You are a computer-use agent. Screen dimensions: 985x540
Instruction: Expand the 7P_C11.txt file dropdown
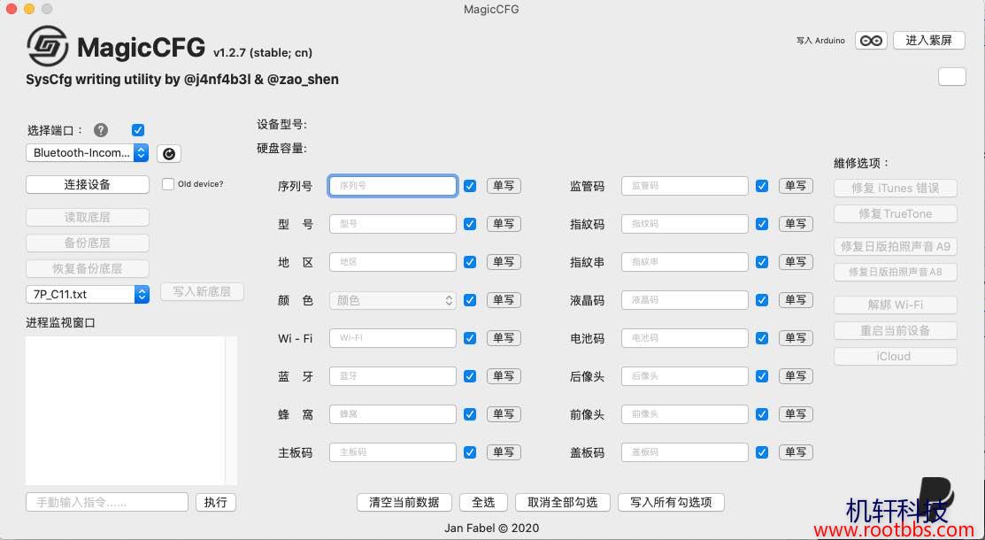coord(88,294)
